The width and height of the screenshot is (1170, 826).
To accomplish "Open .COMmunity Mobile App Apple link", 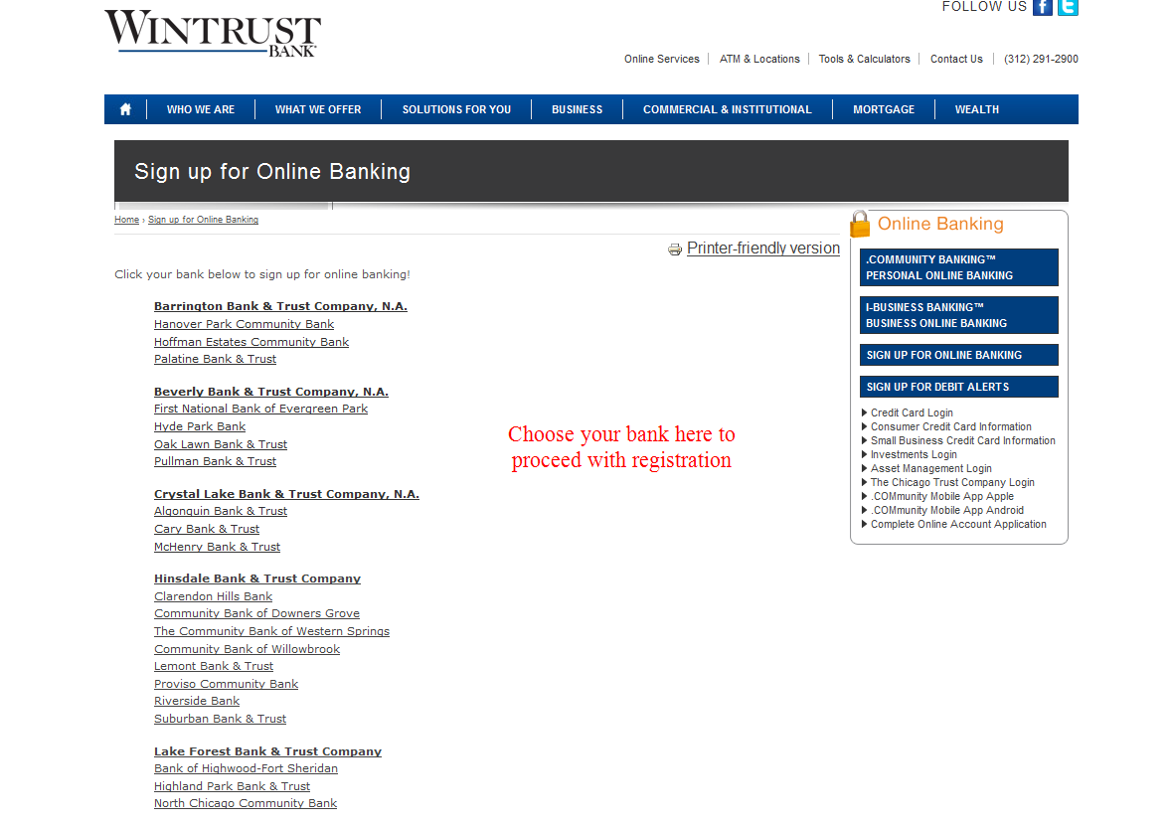I will tap(941, 496).
